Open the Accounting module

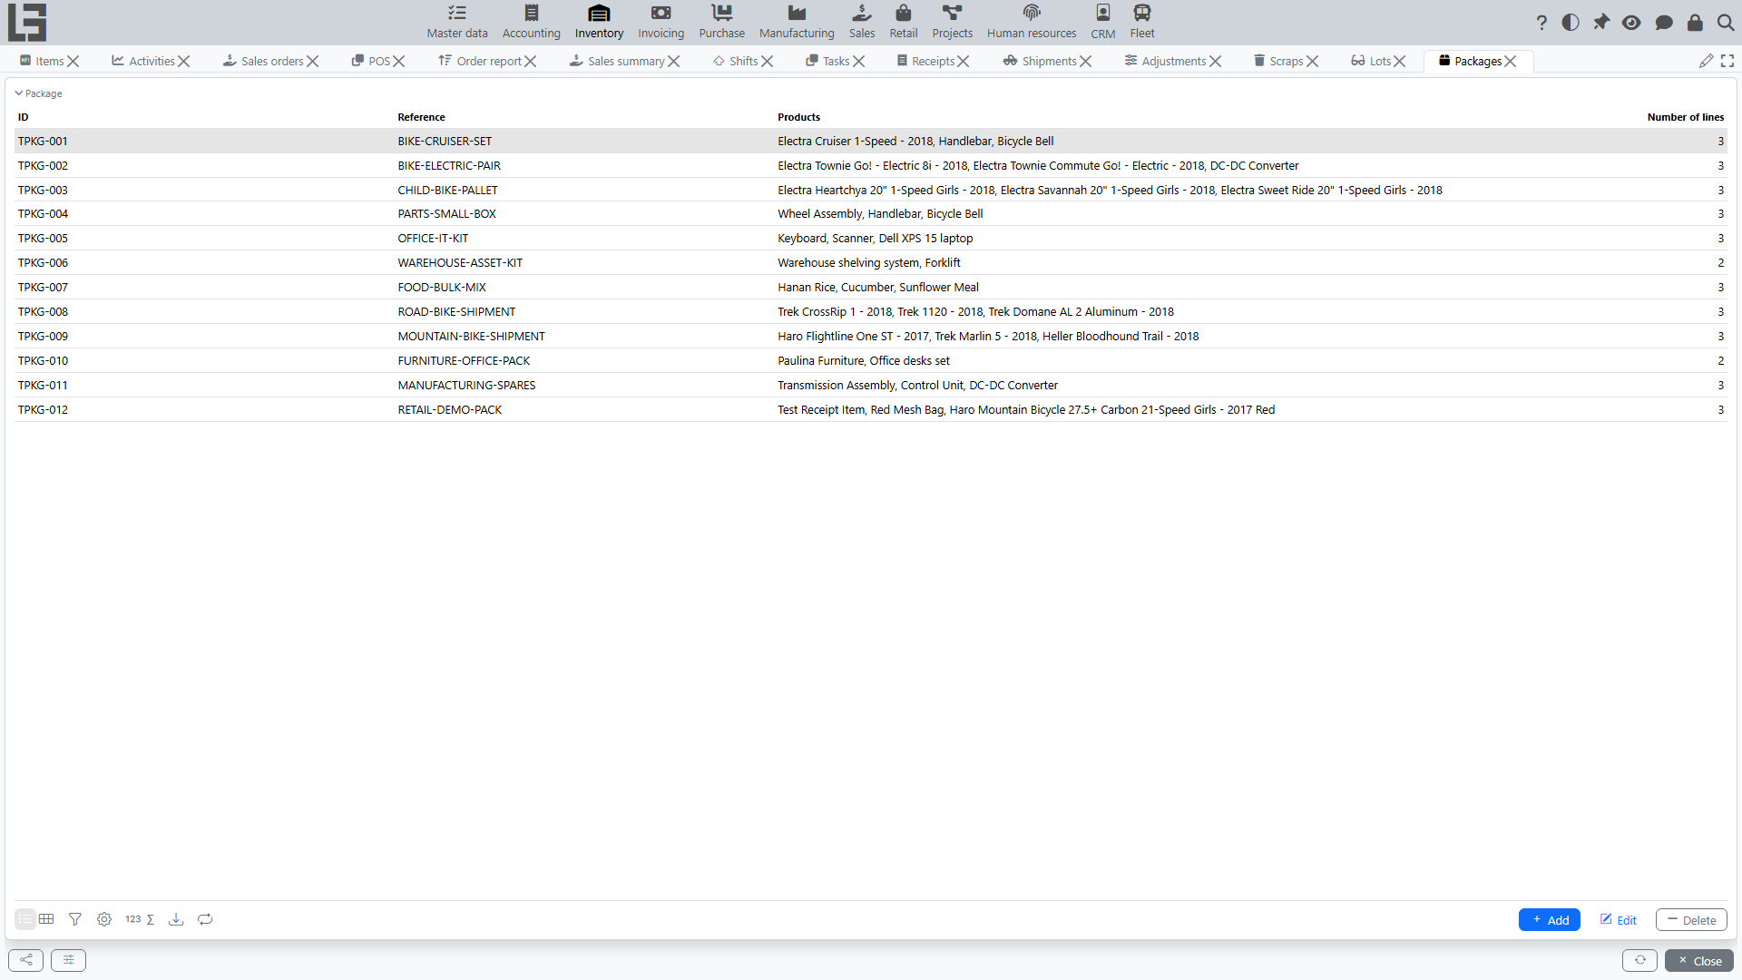click(532, 22)
